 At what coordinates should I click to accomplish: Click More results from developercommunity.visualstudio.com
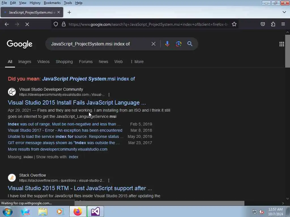[x=57, y=149]
